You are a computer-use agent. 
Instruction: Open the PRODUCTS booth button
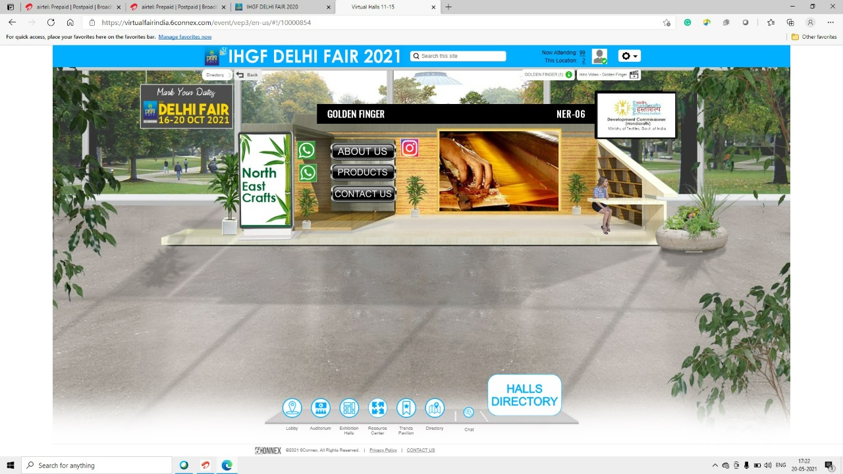pyautogui.click(x=362, y=172)
